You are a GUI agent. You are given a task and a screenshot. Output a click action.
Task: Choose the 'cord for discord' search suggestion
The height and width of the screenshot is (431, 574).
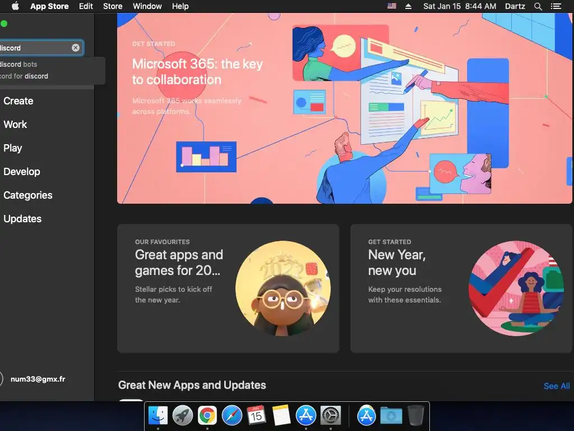pyautogui.click(x=24, y=76)
